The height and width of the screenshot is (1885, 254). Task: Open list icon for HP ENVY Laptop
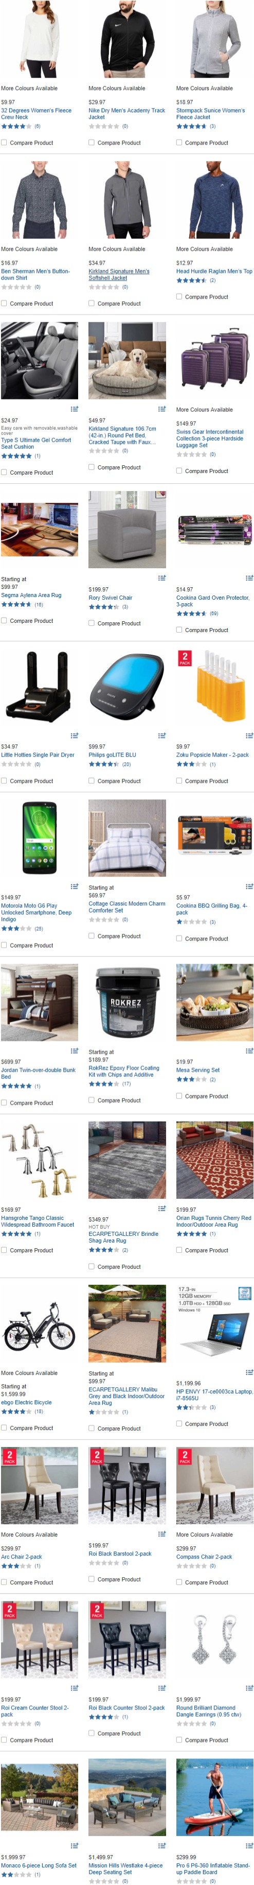pyautogui.click(x=249, y=1372)
